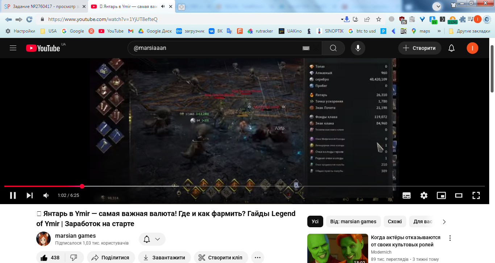The width and height of the screenshot is (495, 263).
Task: Create a clip with Створити кліп
Action: [x=221, y=258]
